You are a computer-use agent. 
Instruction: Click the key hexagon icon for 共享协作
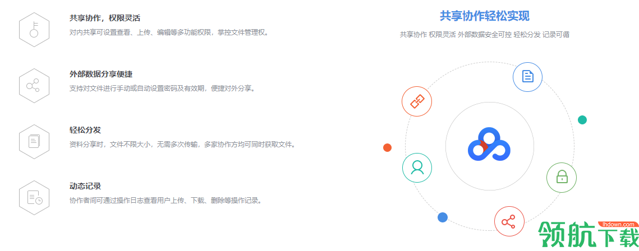coord(34,30)
